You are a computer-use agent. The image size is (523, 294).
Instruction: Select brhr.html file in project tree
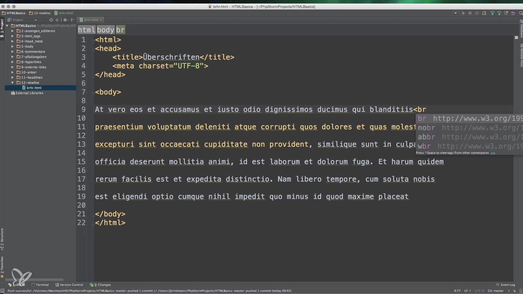32,88
